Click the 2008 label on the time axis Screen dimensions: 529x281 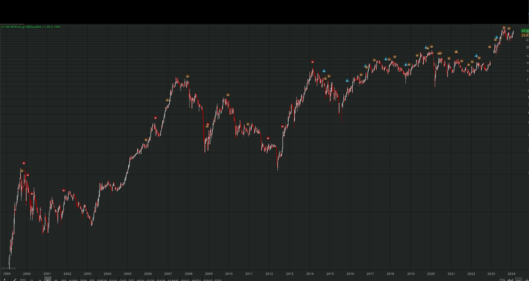[x=188, y=274]
